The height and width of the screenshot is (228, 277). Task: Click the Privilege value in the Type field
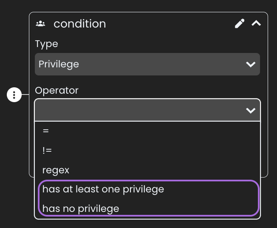click(x=59, y=64)
